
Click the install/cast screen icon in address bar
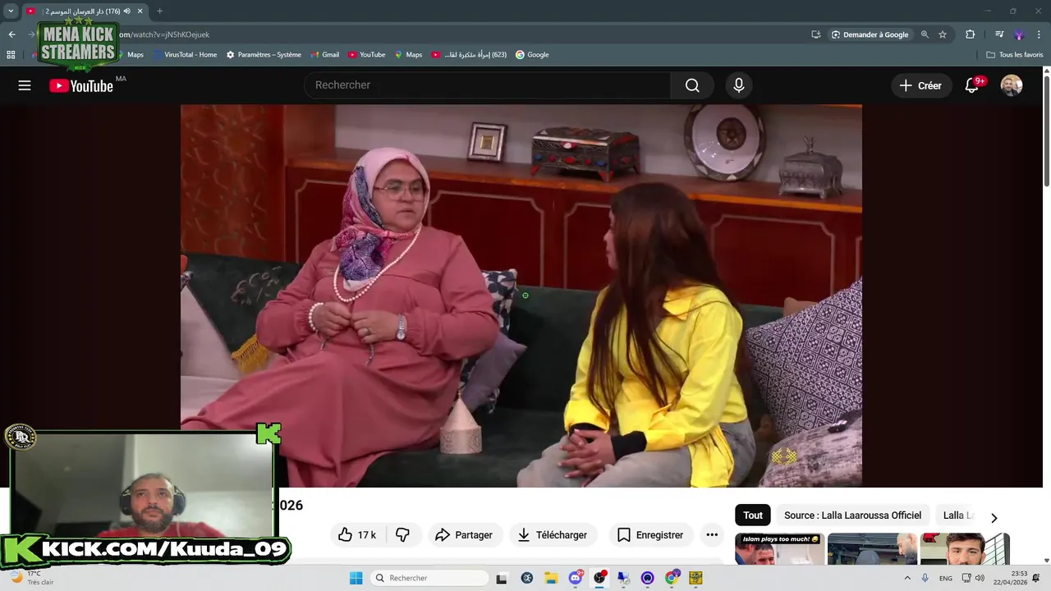click(x=815, y=34)
